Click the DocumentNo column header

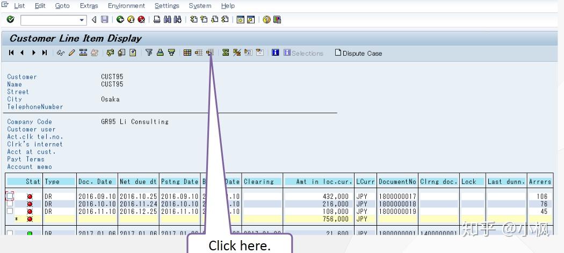tap(397, 182)
